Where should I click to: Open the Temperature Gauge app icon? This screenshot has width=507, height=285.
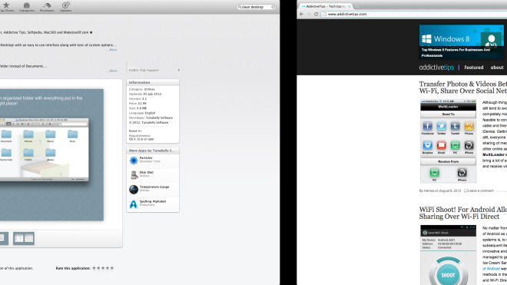click(134, 189)
